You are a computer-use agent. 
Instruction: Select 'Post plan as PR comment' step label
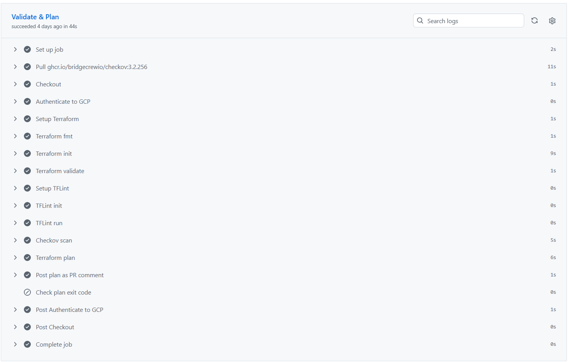pos(70,275)
